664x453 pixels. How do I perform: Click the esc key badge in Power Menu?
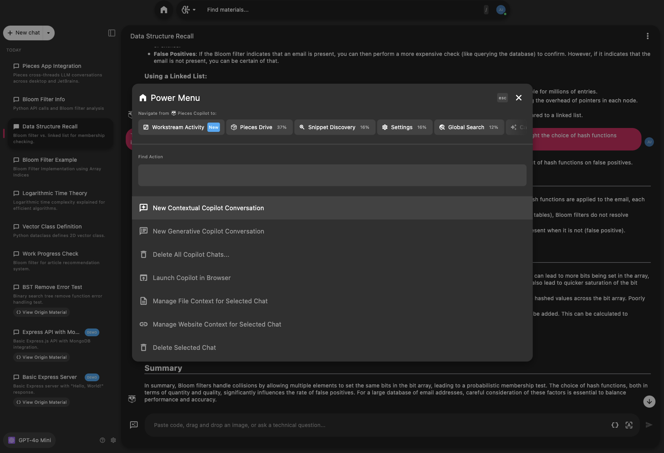[x=503, y=98]
